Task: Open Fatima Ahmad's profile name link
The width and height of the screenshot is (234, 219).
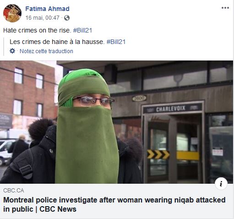Action: [47, 9]
